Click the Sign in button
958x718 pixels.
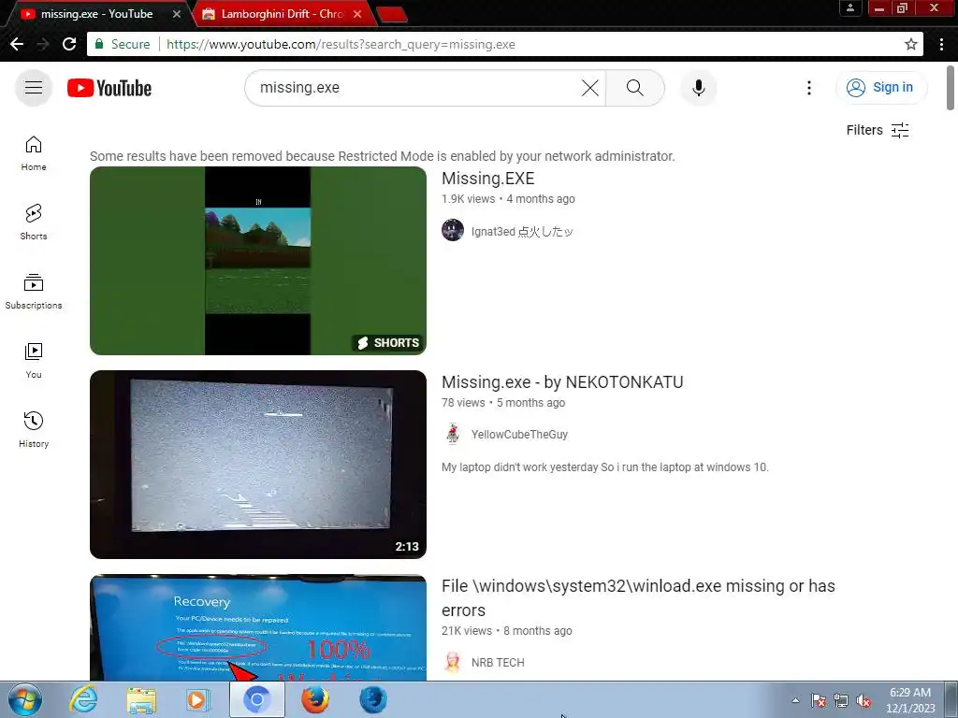[x=881, y=87]
